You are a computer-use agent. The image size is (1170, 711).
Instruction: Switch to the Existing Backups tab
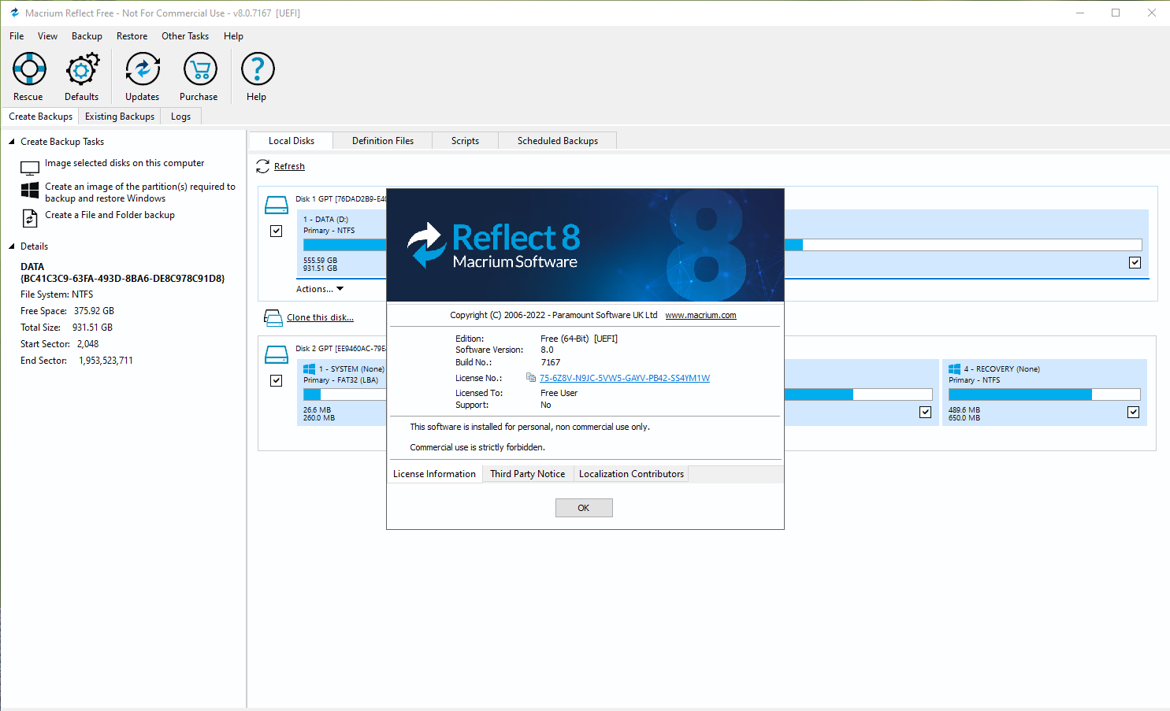[120, 117]
